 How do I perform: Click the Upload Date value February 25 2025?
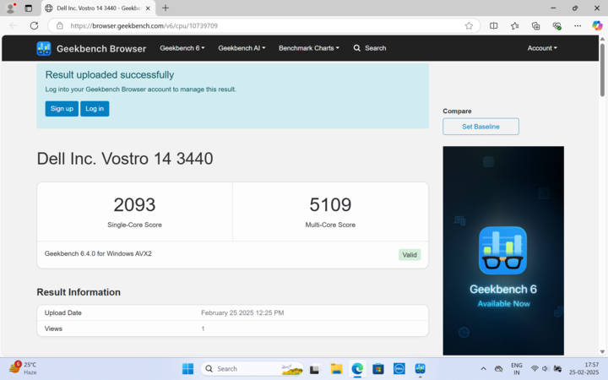(x=242, y=312)
